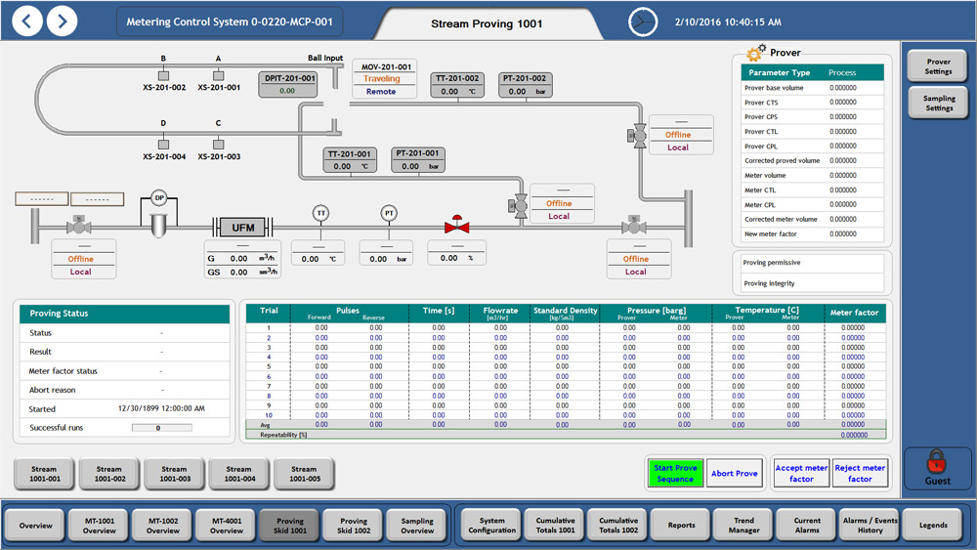977x550 pixels.
Task: Open the Proving Skid 1002 tab
Action: click(354, 525)
